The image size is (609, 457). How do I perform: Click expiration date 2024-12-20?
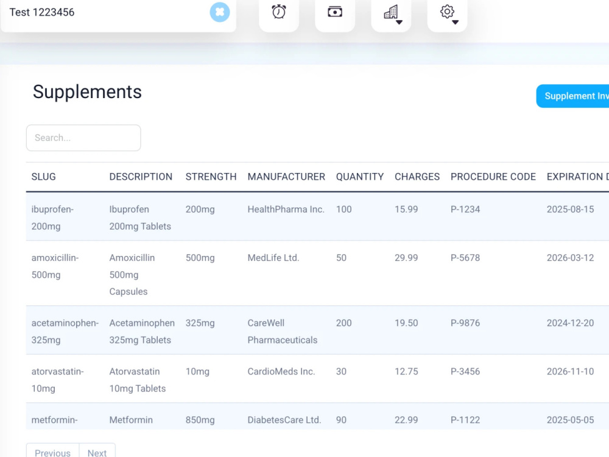click(x=570, y=323)
